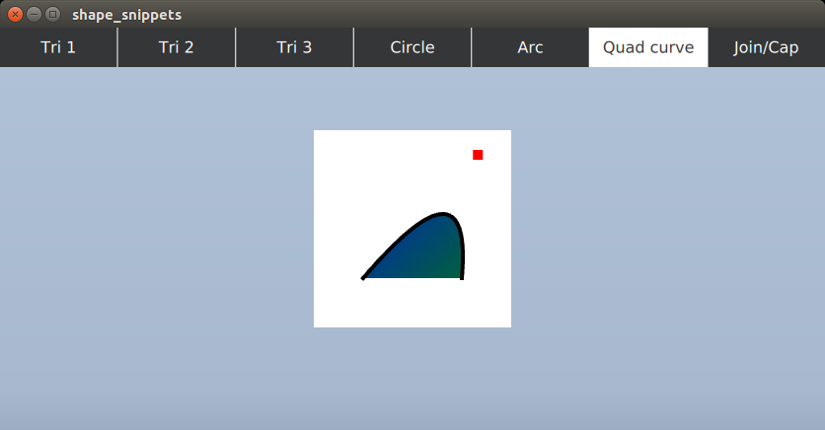
Task: Maximize the shape_snippets window
Action: click(52, 15)
